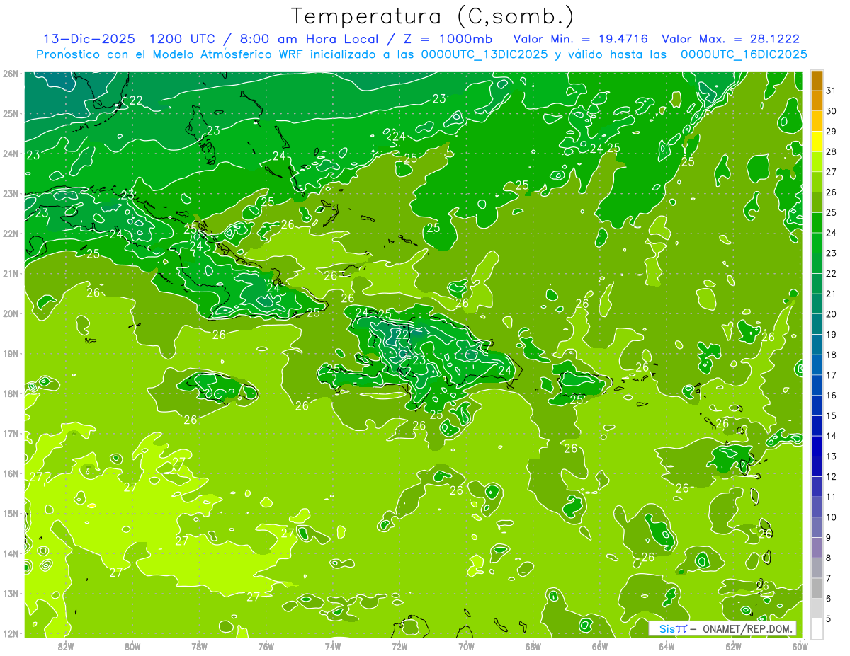
Task: Click longitude axis label "72W"
Action: tap(399, 646)
